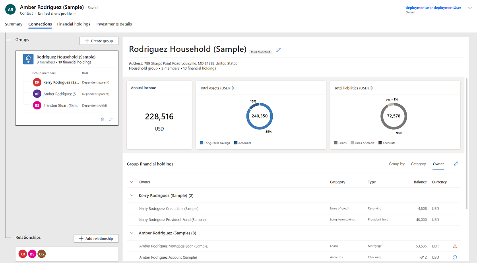Open the Financial holdings tab

click(74, 24)
